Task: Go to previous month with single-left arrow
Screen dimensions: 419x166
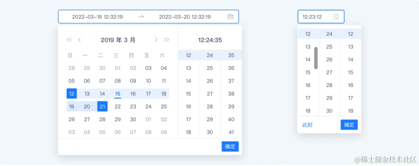Action: coord(80,40)
